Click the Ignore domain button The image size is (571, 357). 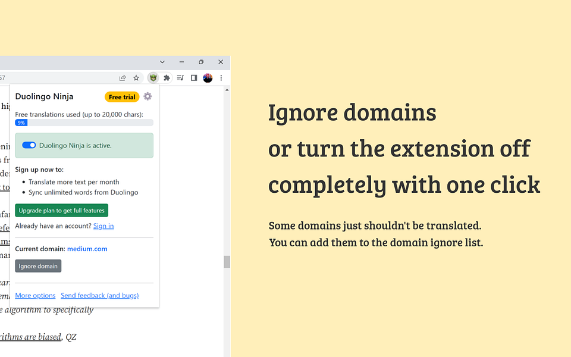pos(38,266)
